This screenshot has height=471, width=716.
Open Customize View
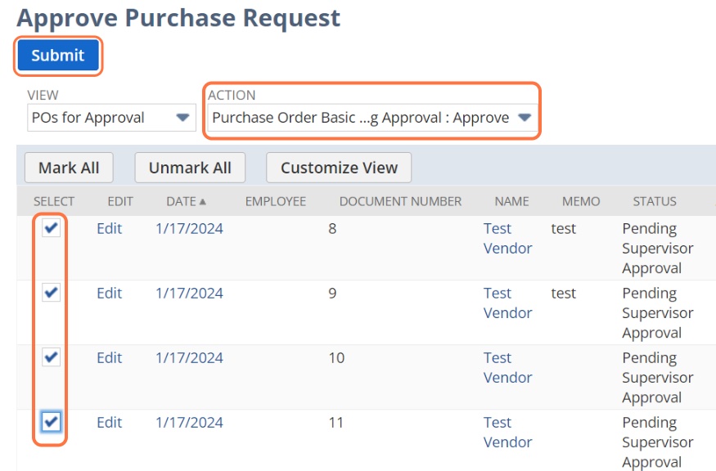tap(339, 168)
